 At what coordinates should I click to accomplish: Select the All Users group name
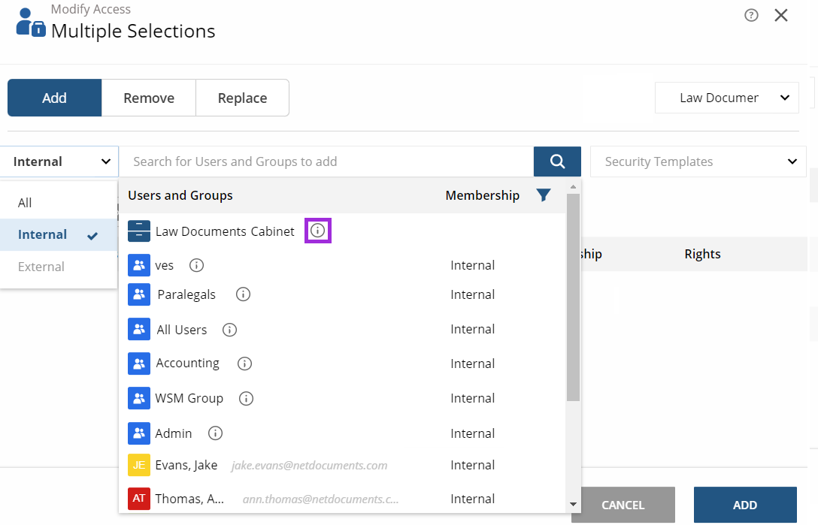click(x=181, y=330)
